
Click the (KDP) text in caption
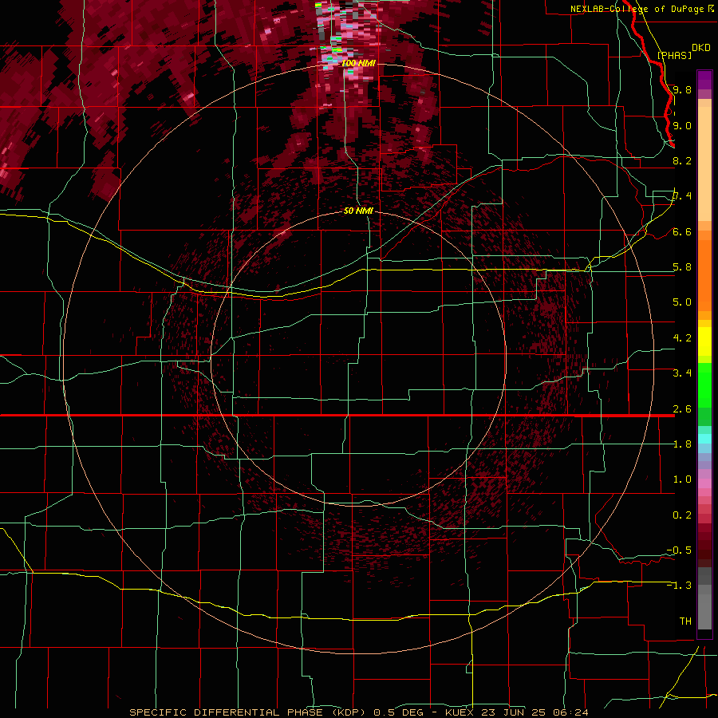coord(349,712)
